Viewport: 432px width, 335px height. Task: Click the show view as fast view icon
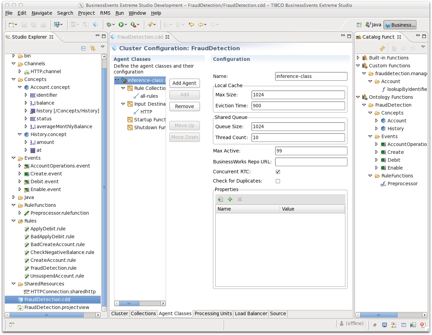[x=12, y=324]
